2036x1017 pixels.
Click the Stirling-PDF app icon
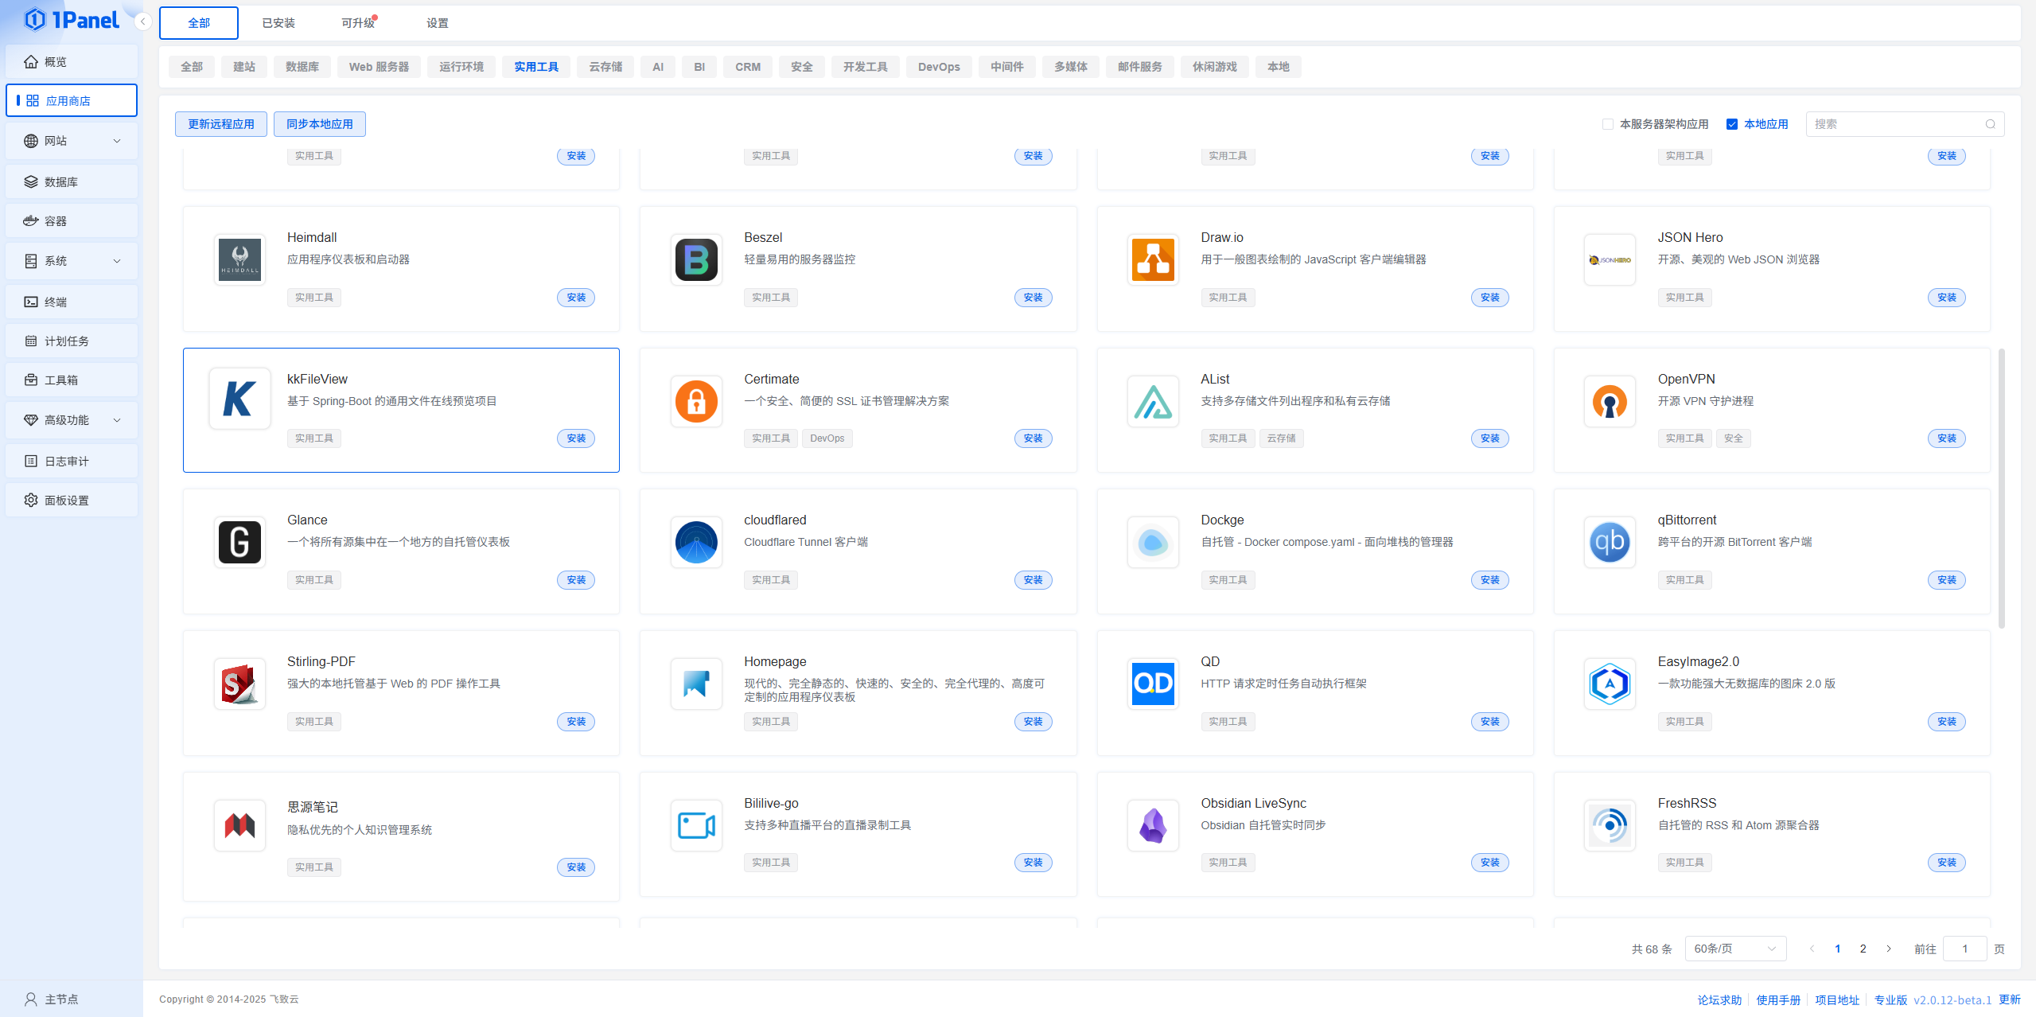239,684
